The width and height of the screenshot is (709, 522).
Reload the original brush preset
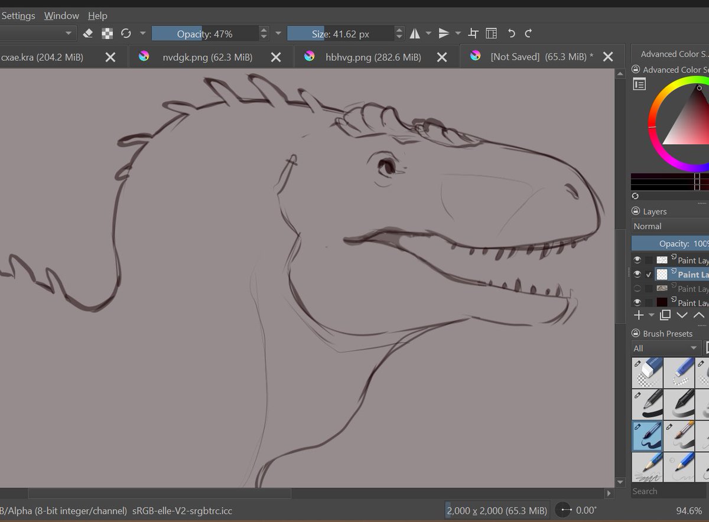(x=126, y=34)
